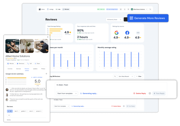Image resolution: width=180 pixels, height=126 pixels.
Task: Open the inbox icon in header
Action: coord(121,9)
